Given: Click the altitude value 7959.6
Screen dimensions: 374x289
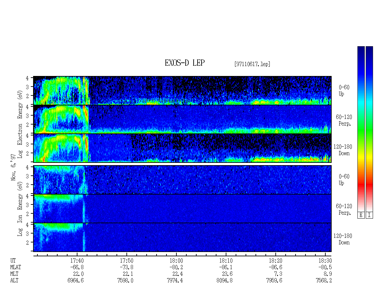Looking at the screenshot, I should click(x=274, y=281).
